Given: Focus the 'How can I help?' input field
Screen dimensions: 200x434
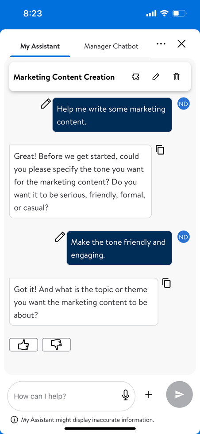Looking at the screenshot, I should pyautogui.click(x=71, y=396).
